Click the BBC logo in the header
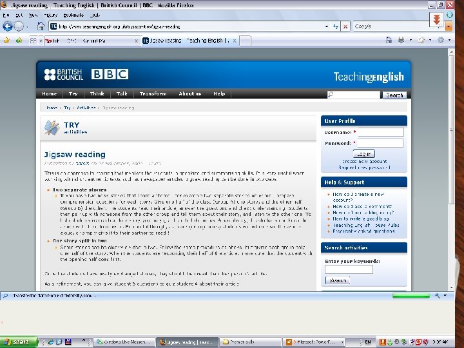 110,74
